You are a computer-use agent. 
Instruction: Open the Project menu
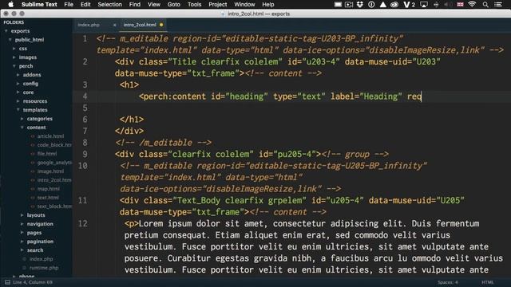point(218,4)
